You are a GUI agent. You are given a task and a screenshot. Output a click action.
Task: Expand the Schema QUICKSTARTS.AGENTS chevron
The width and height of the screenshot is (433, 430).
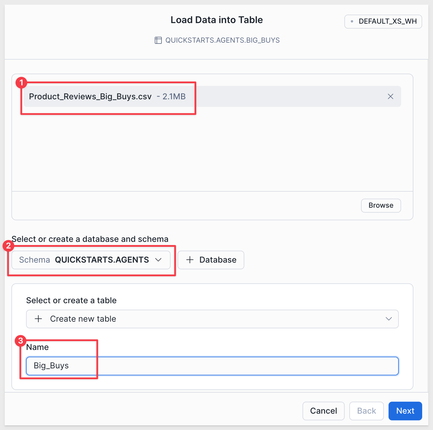tap(158, 260)
